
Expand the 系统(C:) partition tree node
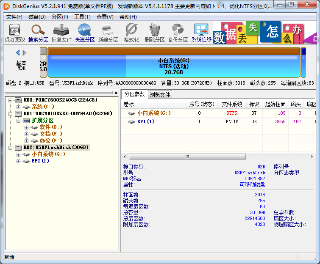[x=19, y=107]
